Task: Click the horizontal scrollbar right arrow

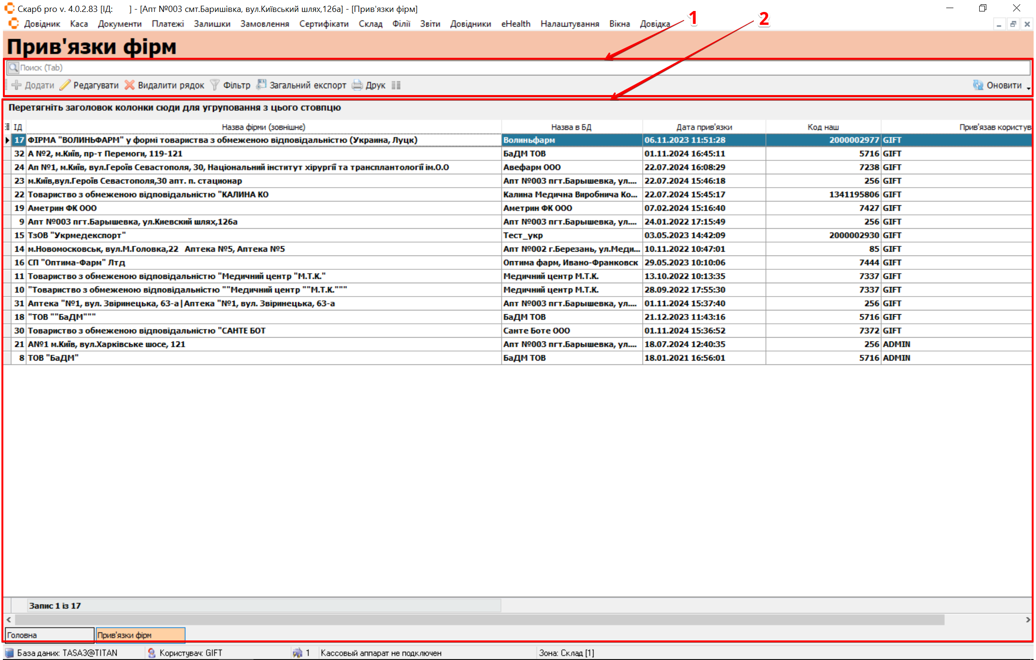Action: 1028,619
